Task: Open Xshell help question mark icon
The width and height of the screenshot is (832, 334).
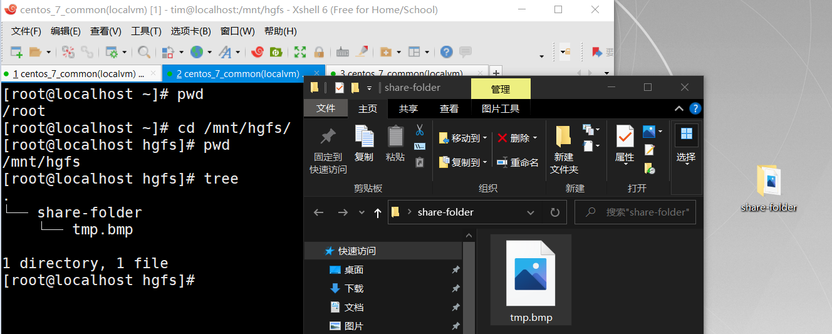Action: (x=446, y=52)
